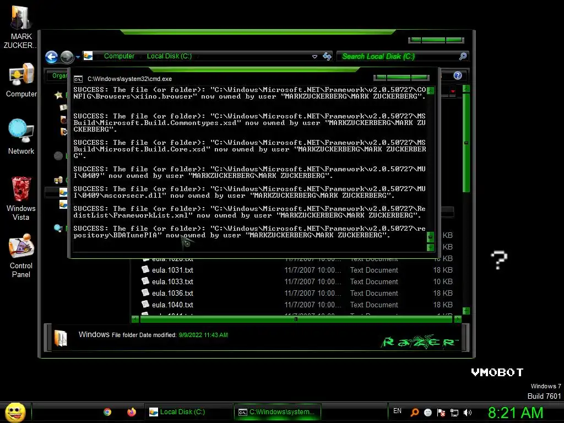Refresh the Local Disk (C:) folder view
This screenshot has height=423, width=564.
pos(327,56)
